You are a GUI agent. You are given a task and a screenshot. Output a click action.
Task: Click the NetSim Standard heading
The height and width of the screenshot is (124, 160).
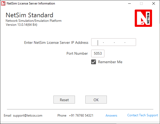point(30,15)
